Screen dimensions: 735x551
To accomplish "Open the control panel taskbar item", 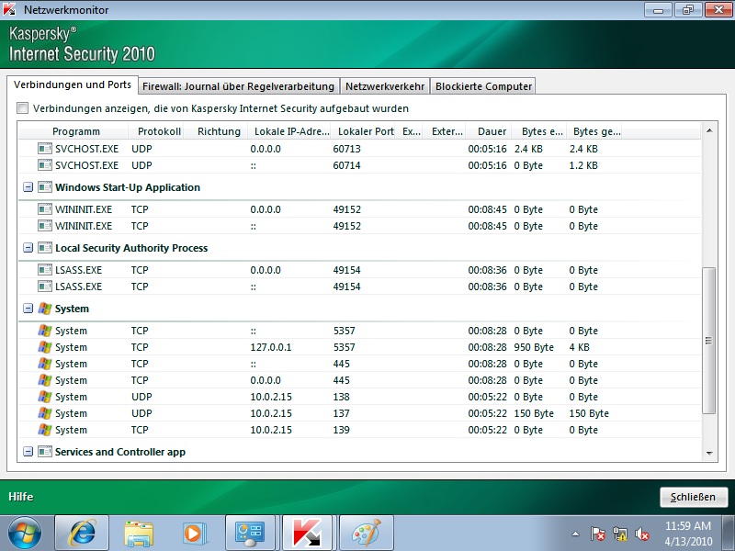I will [250, 534].
